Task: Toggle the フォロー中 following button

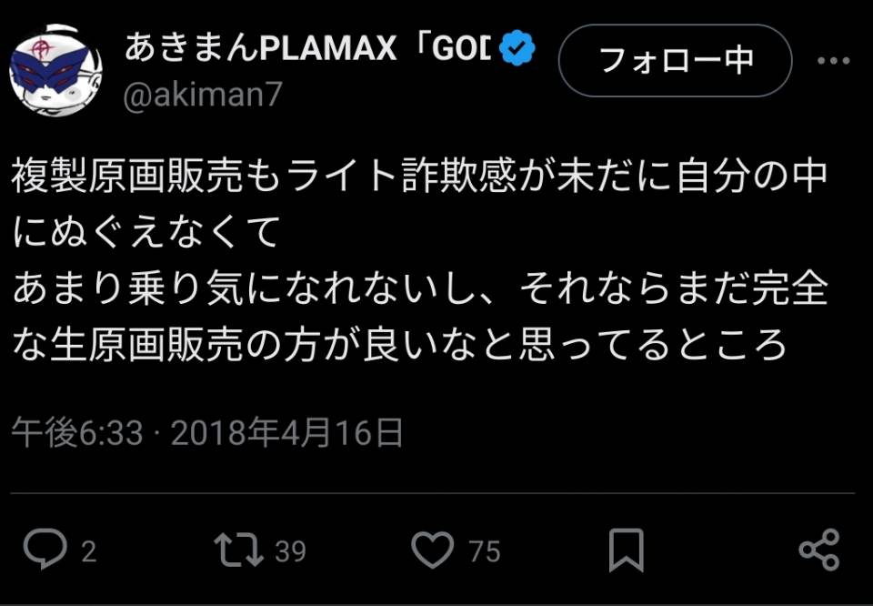Action: click(x=675, y=60)
